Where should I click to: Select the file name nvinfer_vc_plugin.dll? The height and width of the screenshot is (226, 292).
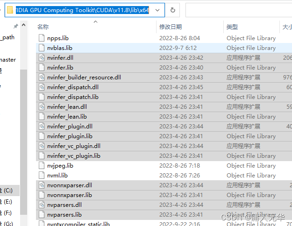[74, 146]
